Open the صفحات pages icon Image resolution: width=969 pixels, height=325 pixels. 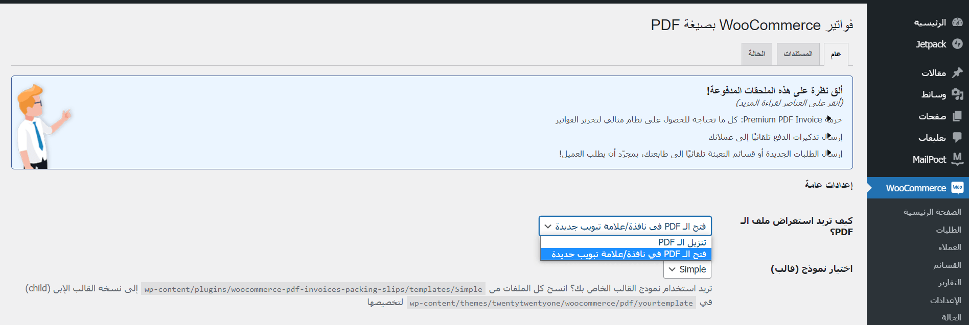pyautogui.click(x=957, y=116)
